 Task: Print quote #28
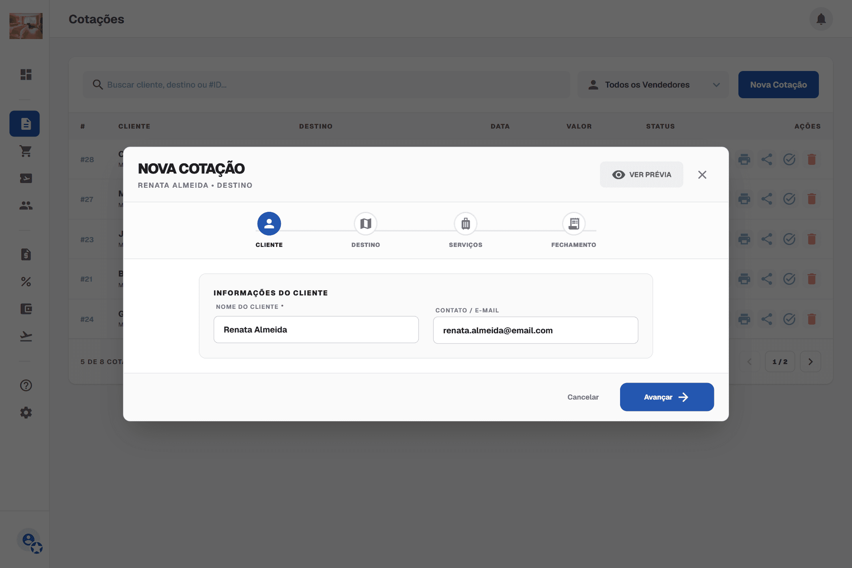[744, 159]
